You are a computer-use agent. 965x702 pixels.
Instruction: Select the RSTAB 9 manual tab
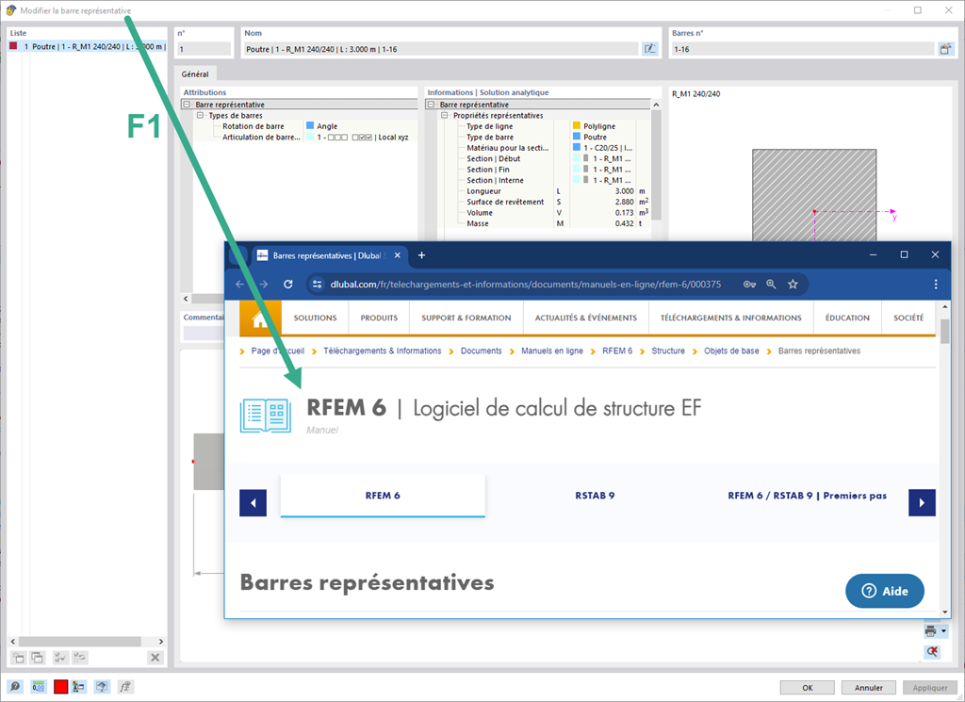pos(596,496)
